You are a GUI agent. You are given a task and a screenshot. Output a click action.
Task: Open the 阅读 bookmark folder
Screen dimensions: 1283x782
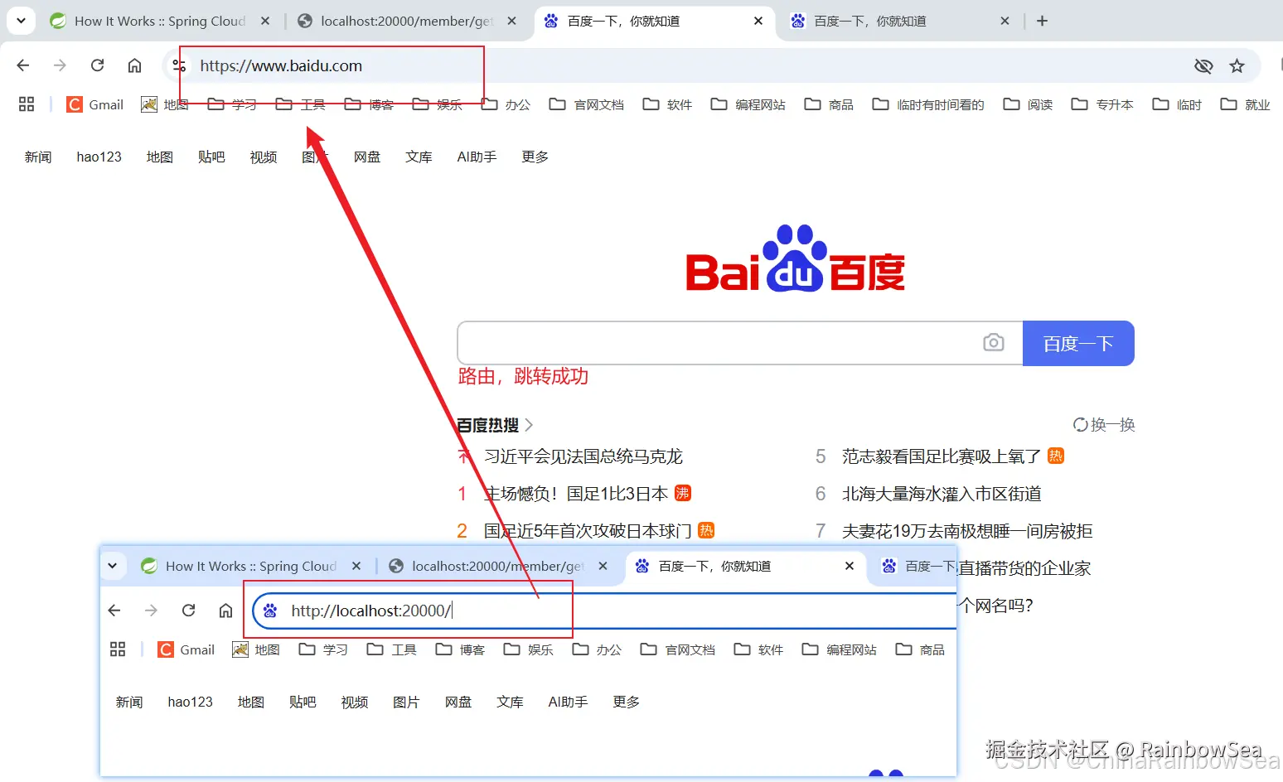tap(1028, 104)
